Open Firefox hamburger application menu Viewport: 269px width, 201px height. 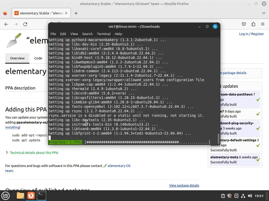coord(263,24)
